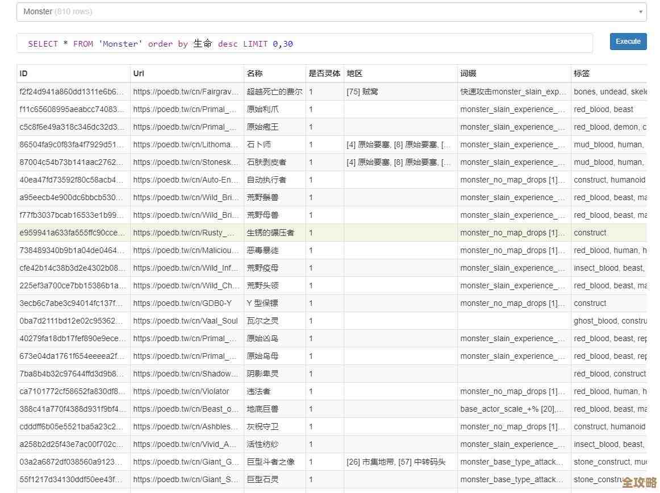Click the 超越死亡的费尔 name cell
Screen dimensions: 660x493
[x=274, y=92]
